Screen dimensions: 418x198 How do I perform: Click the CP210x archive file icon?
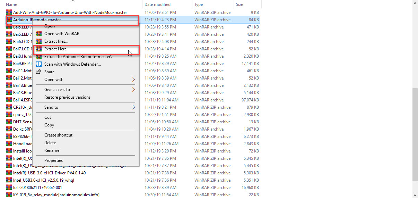[x=9, y=107]
